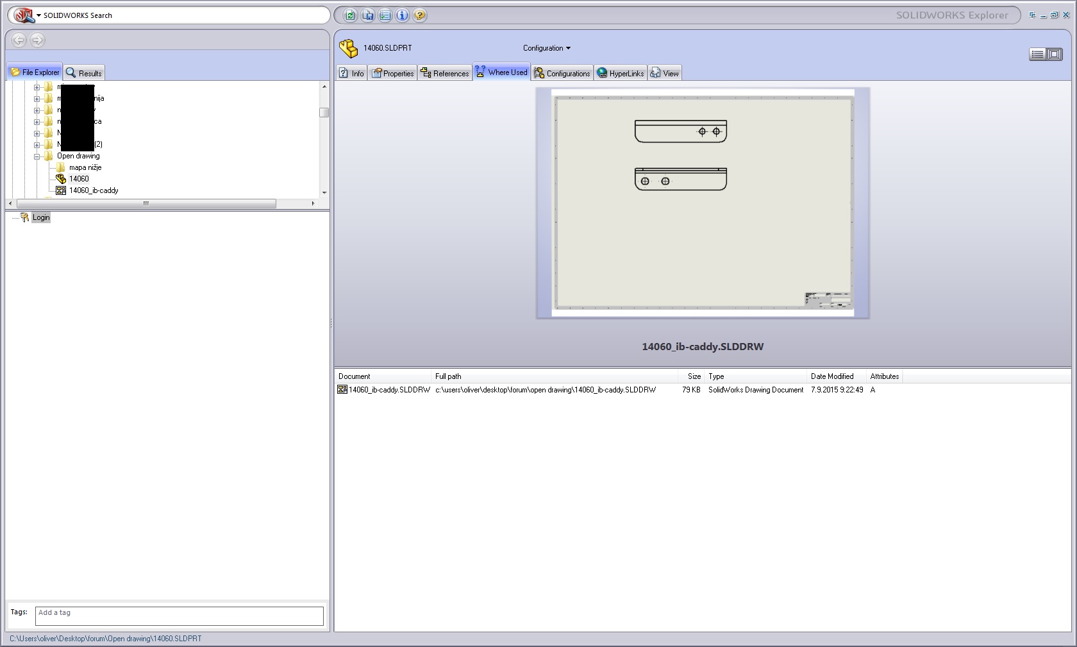The width and height of the screenshot is (1077, 647).
Task: Click the yellow help question mark icon
Action: 419,15
